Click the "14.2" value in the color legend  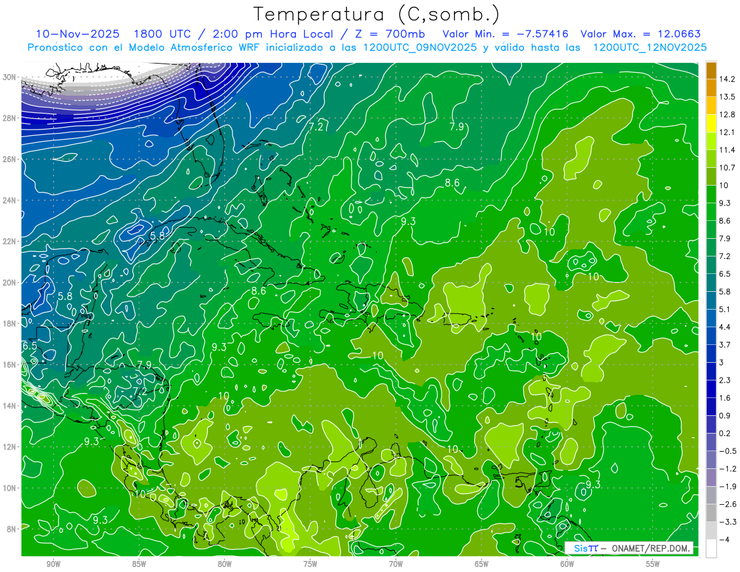[727, 79]
